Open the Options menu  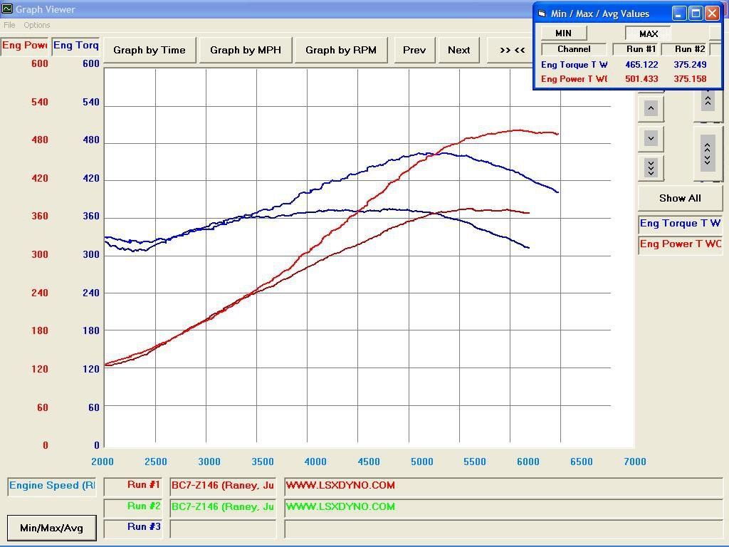pyautogui.click(x=37, y=25)
